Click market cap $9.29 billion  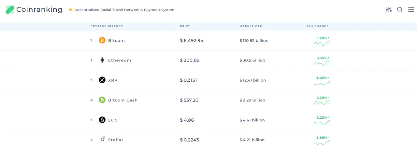pyautogui.click(x=252, y=100)
